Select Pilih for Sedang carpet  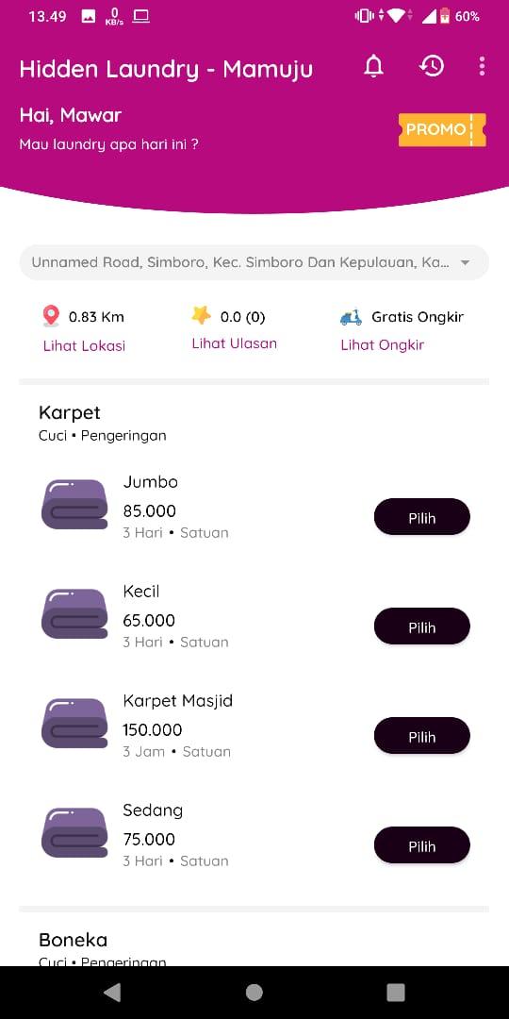click(x=422, y=845)
